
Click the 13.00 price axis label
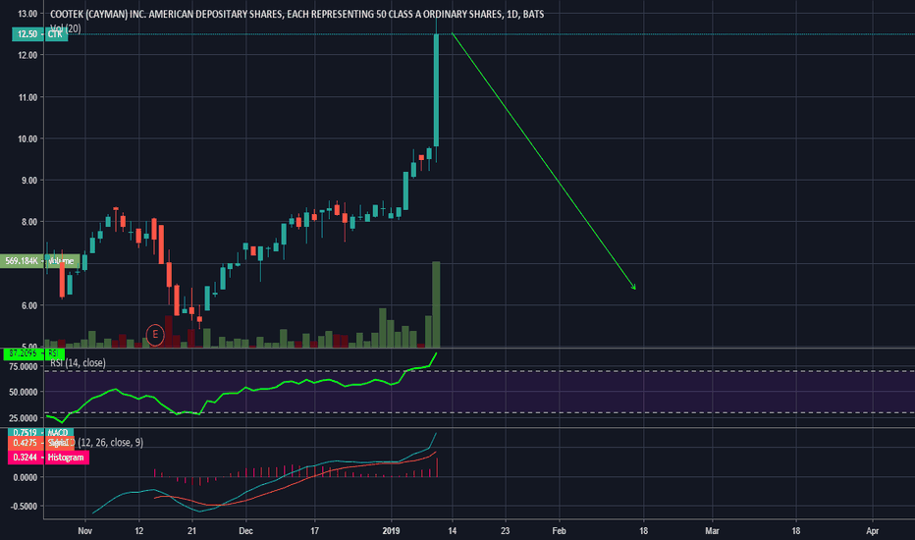pos(27,14)
